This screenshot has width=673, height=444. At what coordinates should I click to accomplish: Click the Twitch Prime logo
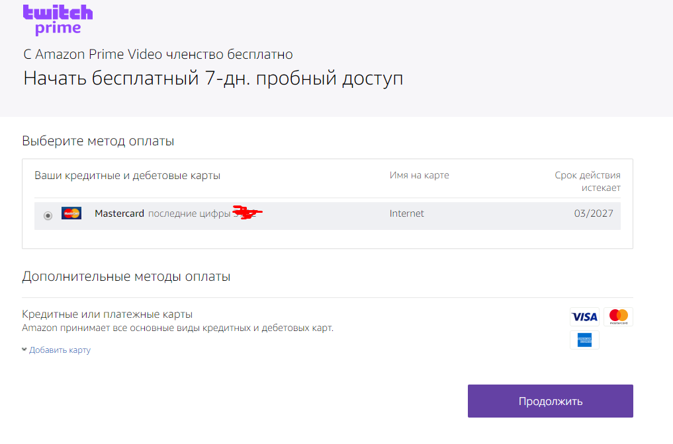[x=58, y=20]
